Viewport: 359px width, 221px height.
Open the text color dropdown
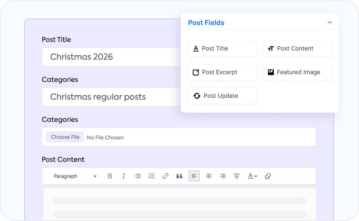pyautogui.click(x=253, y=176)
